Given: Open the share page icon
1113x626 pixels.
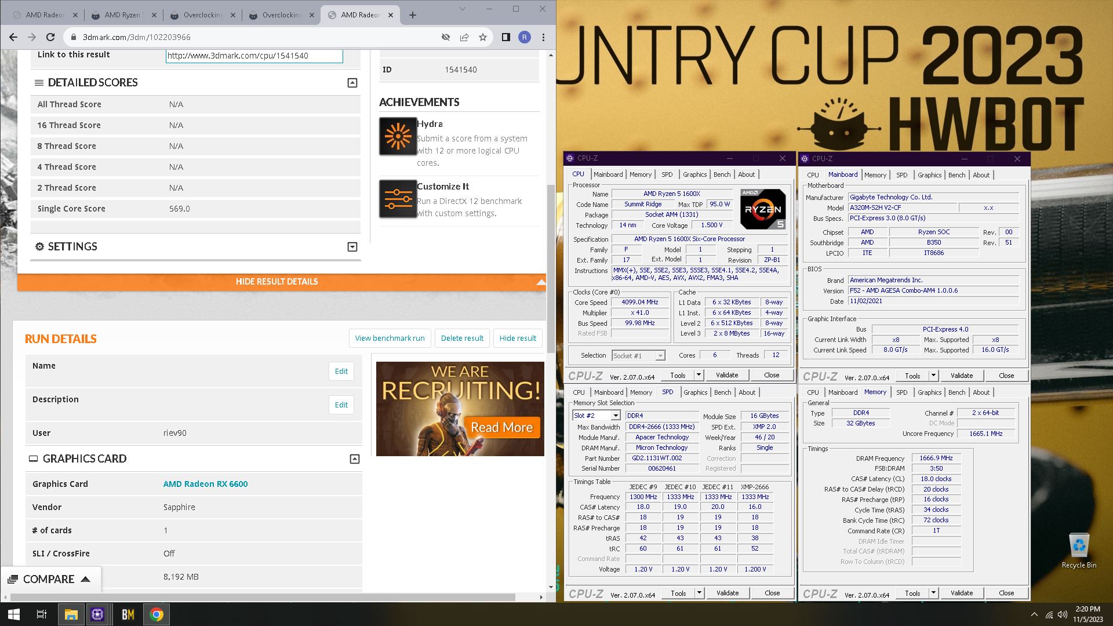Looking at the screenshot, I should (x=464, y=37).
